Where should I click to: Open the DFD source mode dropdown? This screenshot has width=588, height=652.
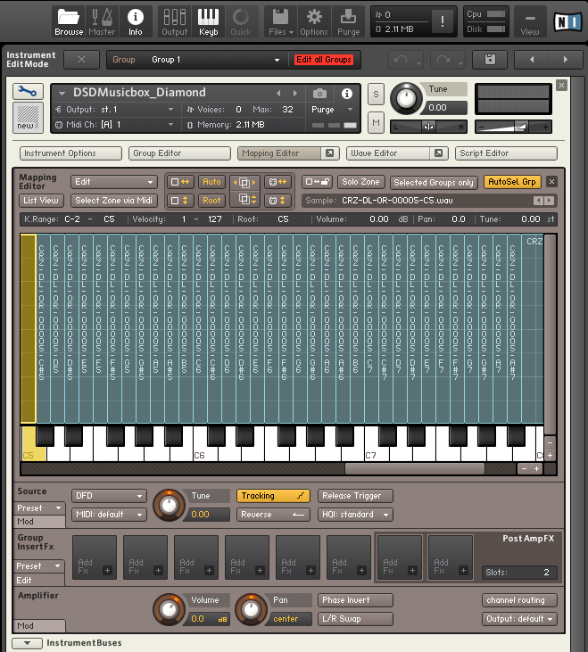tap(109, 496)
